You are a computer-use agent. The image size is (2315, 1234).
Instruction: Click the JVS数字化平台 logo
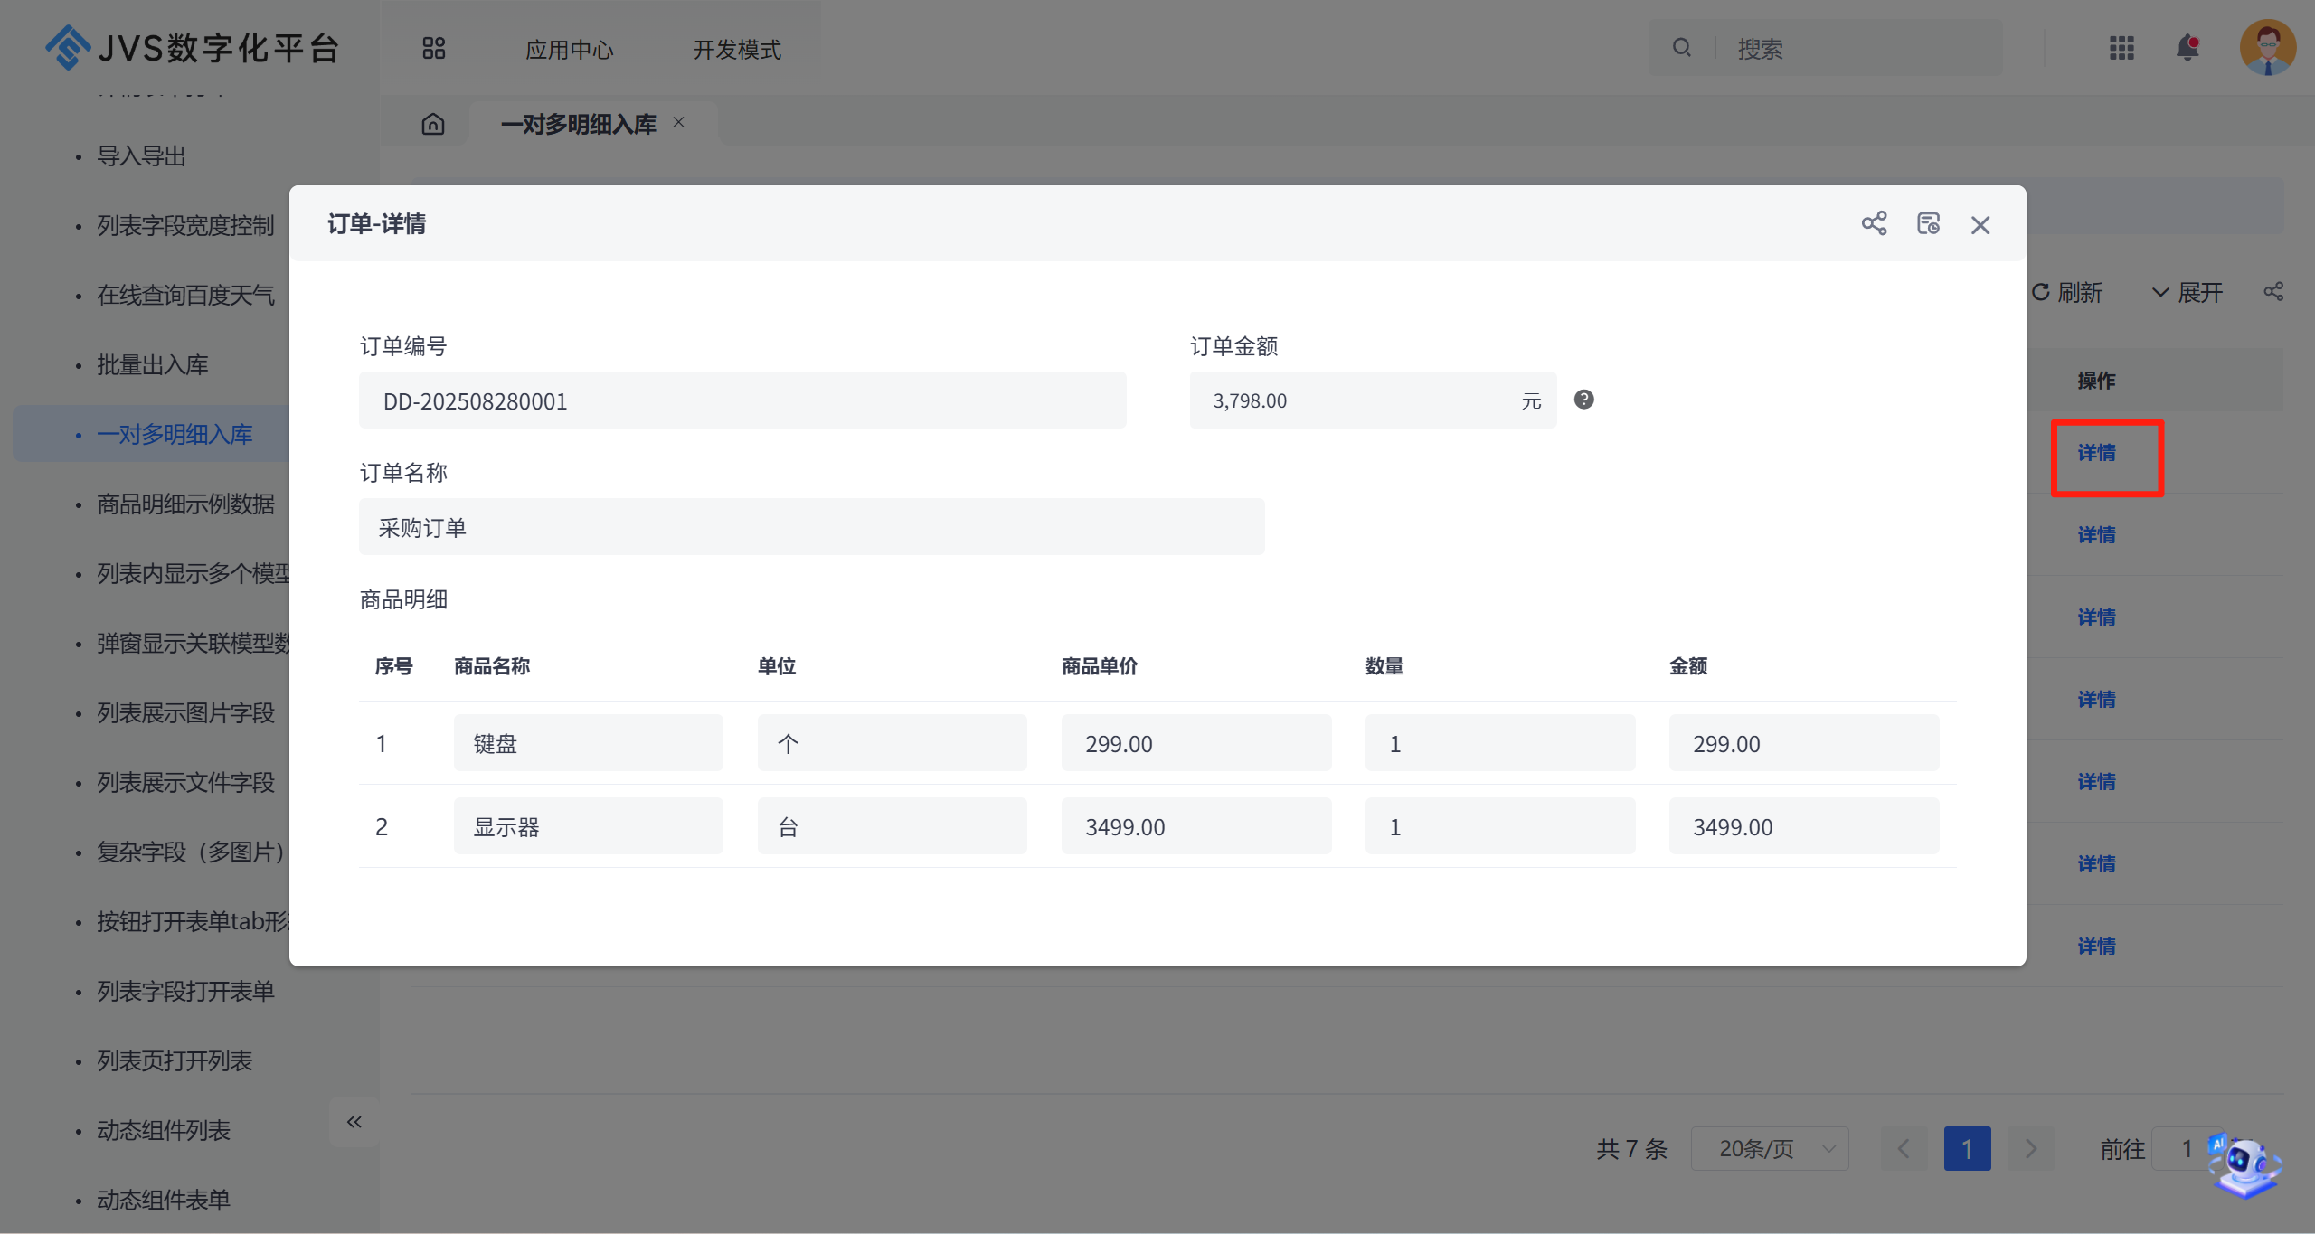pyautogui.click(x=193, y=48)
